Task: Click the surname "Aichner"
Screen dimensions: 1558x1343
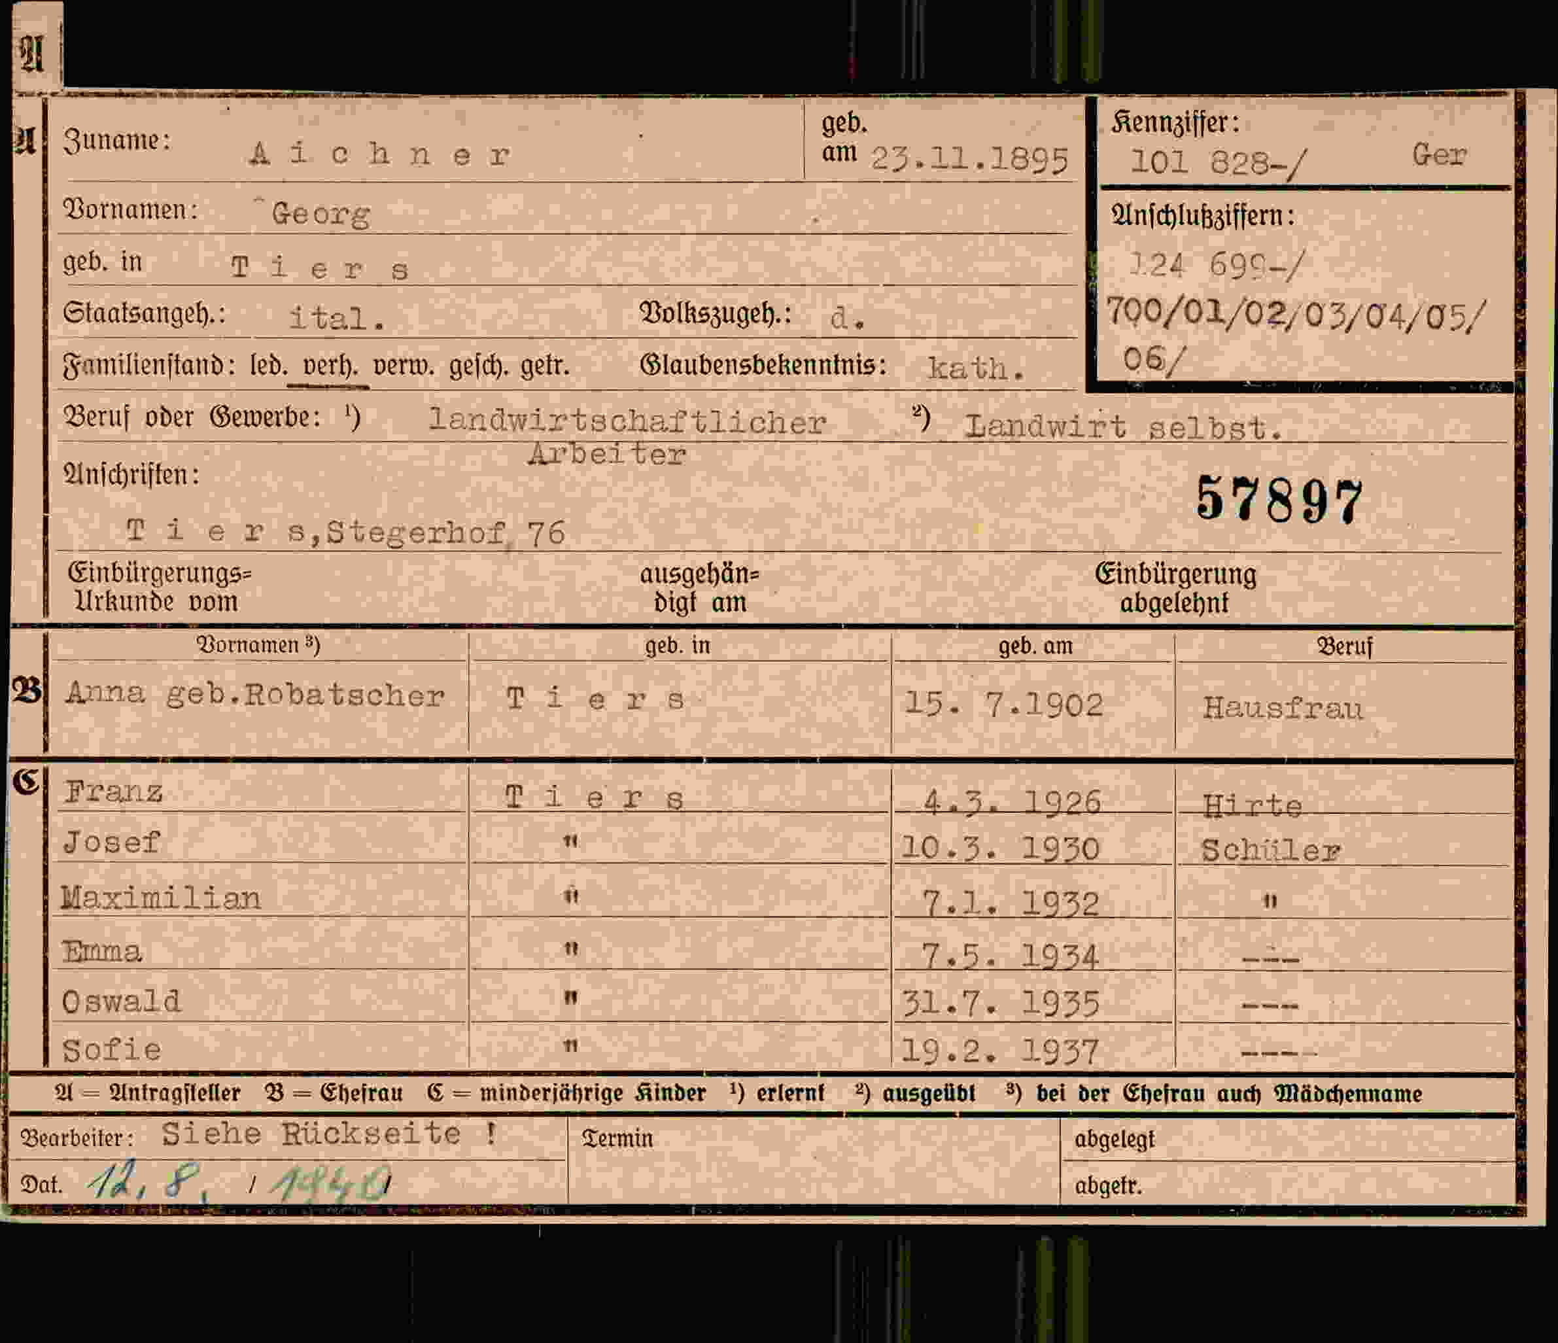Action: (381, 154)
